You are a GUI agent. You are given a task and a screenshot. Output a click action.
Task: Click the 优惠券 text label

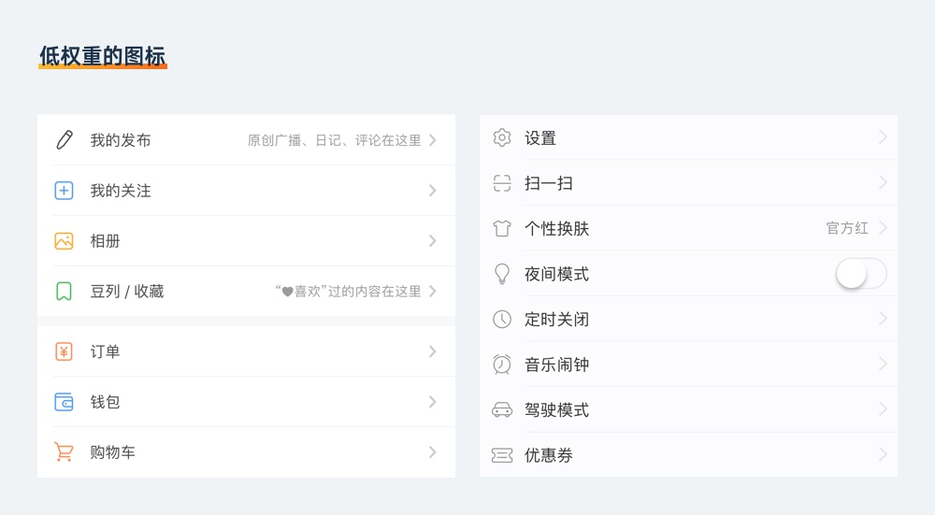click(x=549, y=455)
